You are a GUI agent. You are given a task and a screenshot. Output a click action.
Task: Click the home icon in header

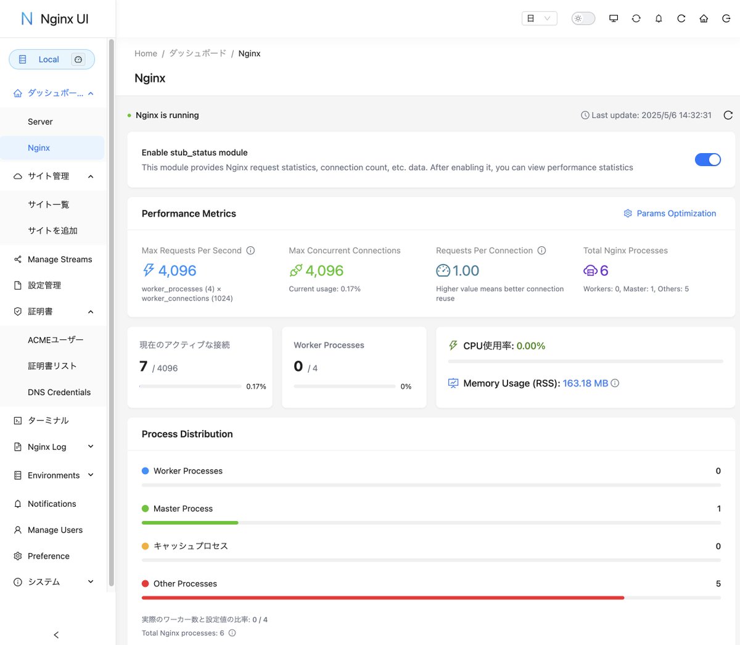(704, 19)
